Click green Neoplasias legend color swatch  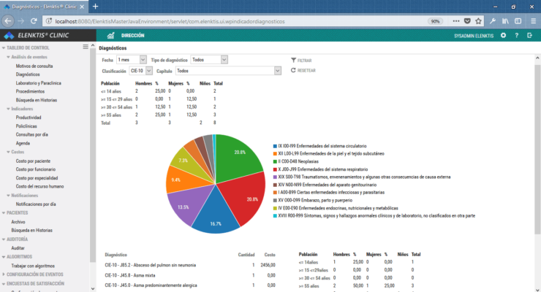click(274, 161)
